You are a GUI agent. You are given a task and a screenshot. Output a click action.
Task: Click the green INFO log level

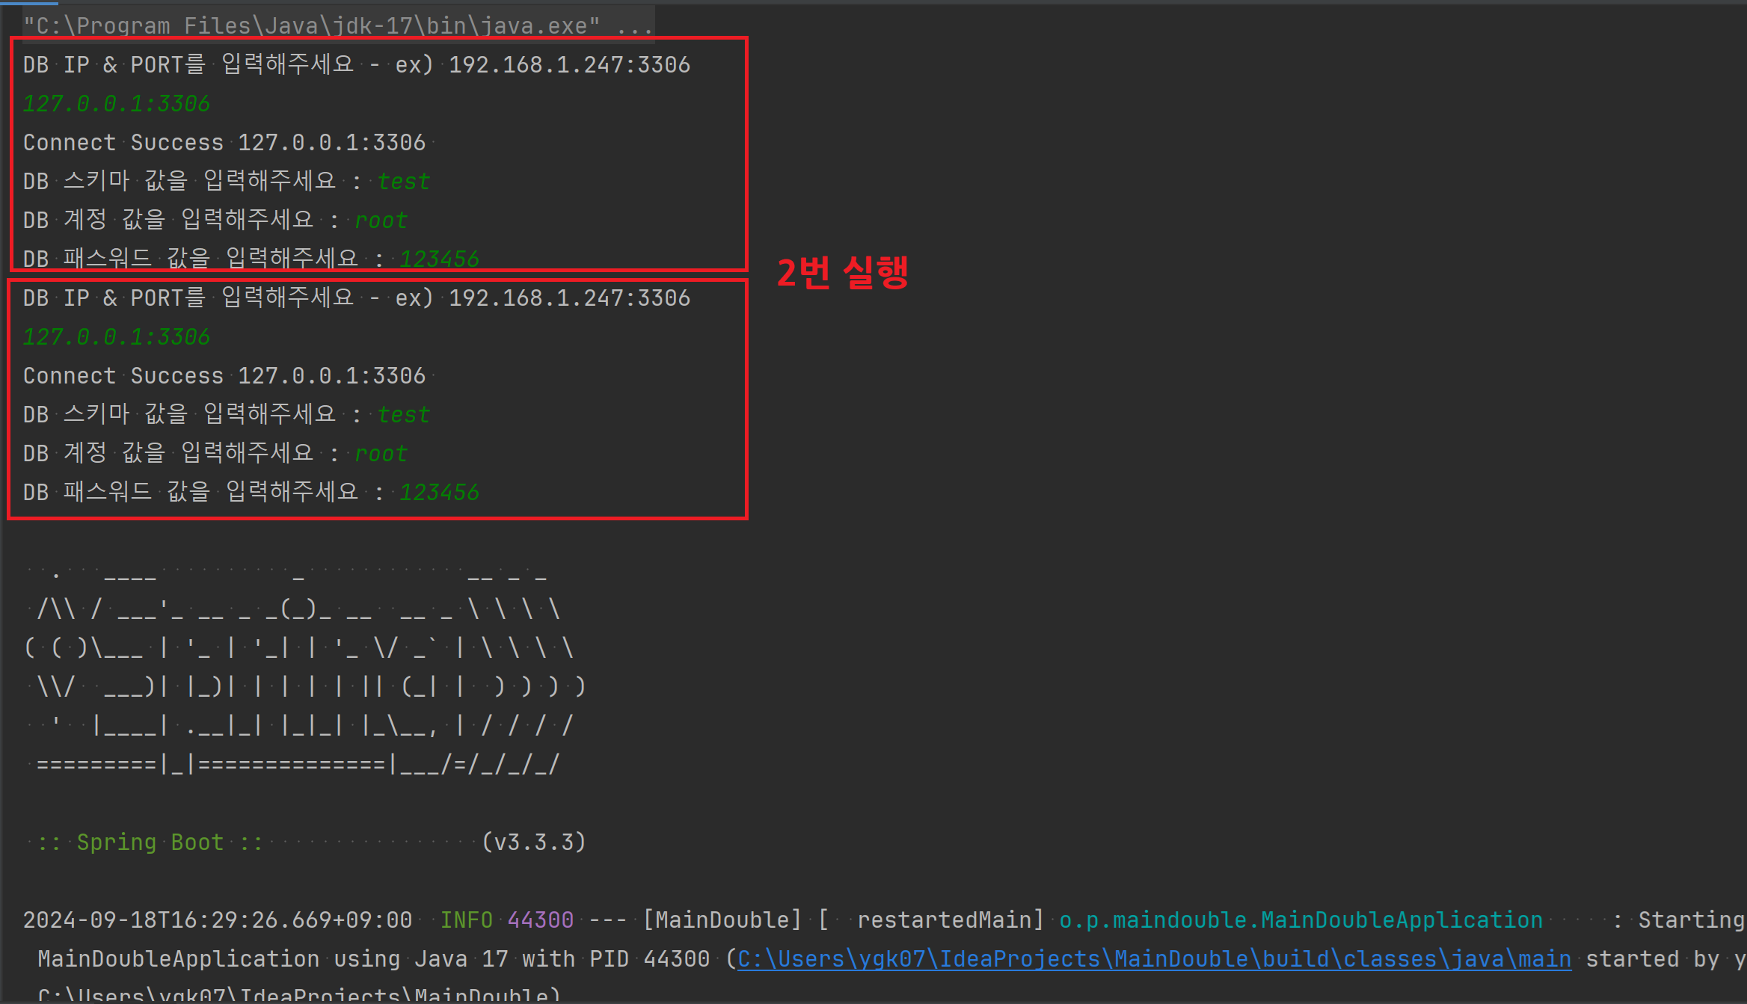(x=466, y=920)
